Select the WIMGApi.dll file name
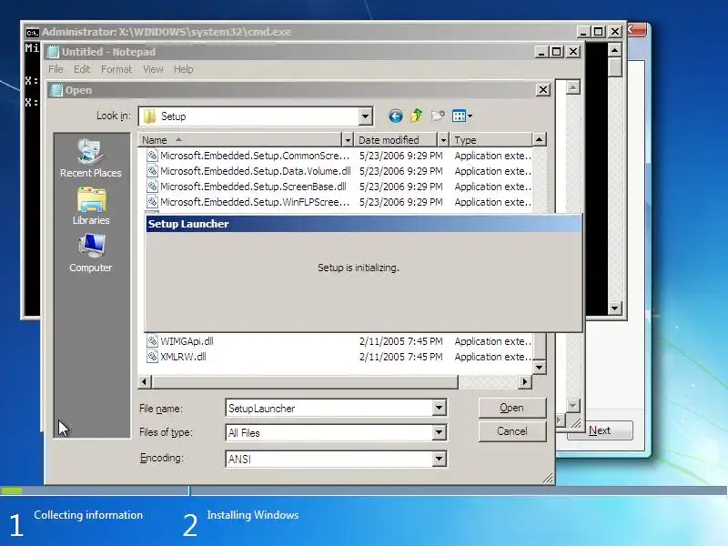Viewport: 728px width, 546px height. pos(187,341)
